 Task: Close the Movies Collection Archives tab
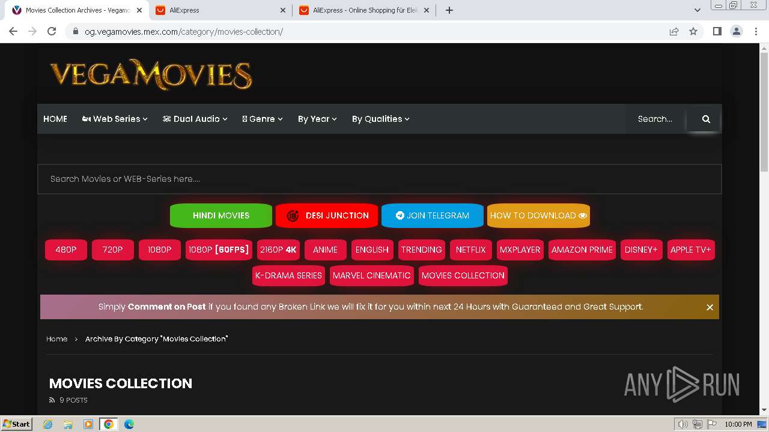pyautogui.click(x=139, y=10)
